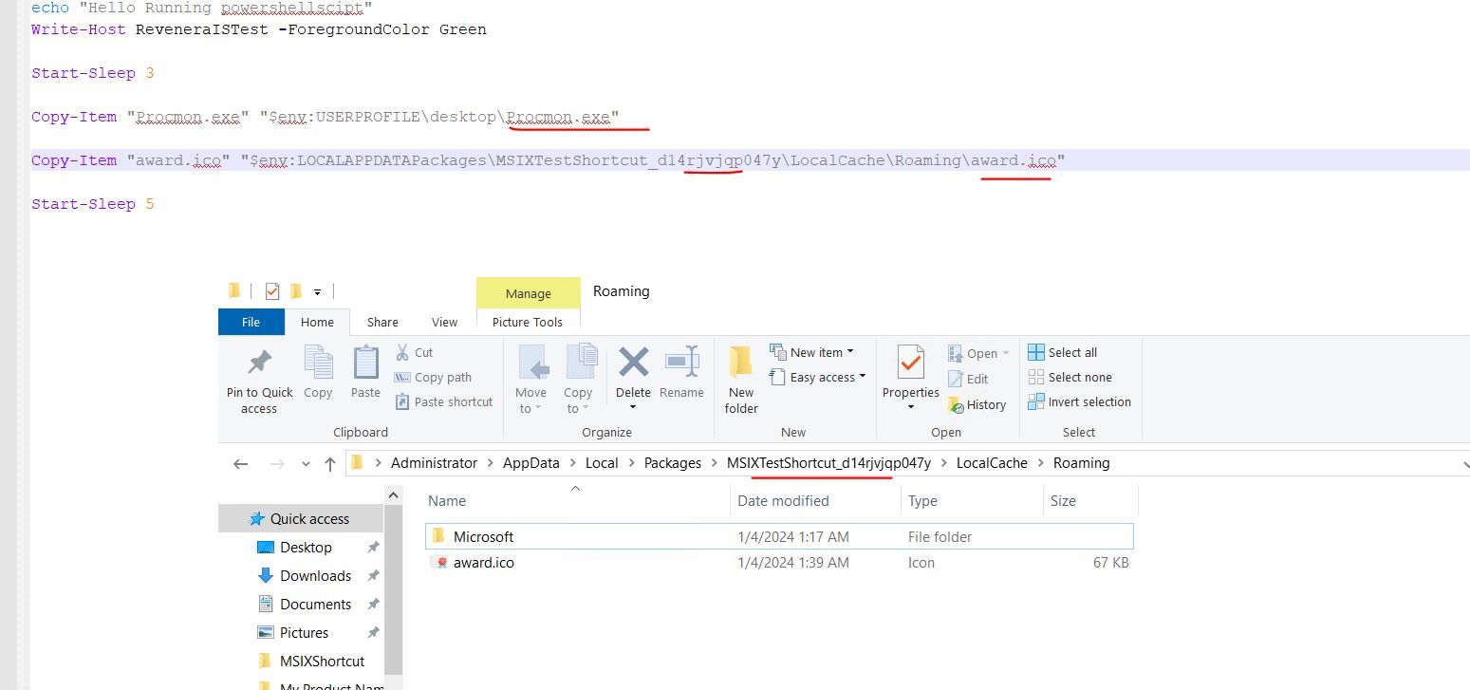Open the Easy access dropdown
Viewport: 1470px width, 690px height.
click(817, 377)
